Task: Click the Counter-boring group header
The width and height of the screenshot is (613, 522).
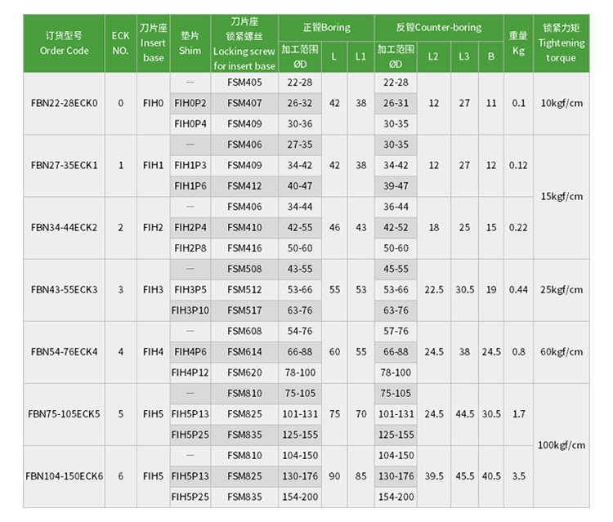Action: coord(439,28)
